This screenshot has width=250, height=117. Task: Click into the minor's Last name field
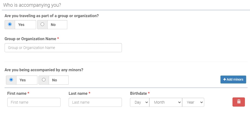95,102
